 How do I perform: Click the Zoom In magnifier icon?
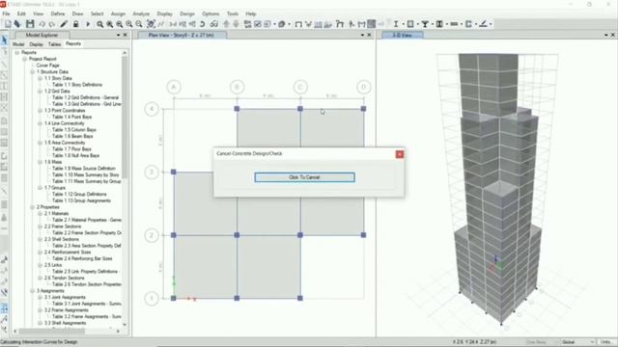[x=128, y=24]
